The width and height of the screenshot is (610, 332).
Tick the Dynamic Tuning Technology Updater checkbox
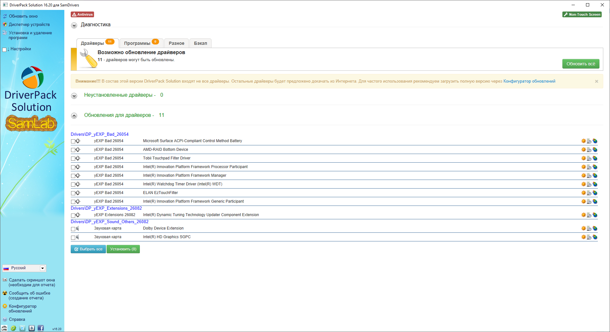pos(73,215)
